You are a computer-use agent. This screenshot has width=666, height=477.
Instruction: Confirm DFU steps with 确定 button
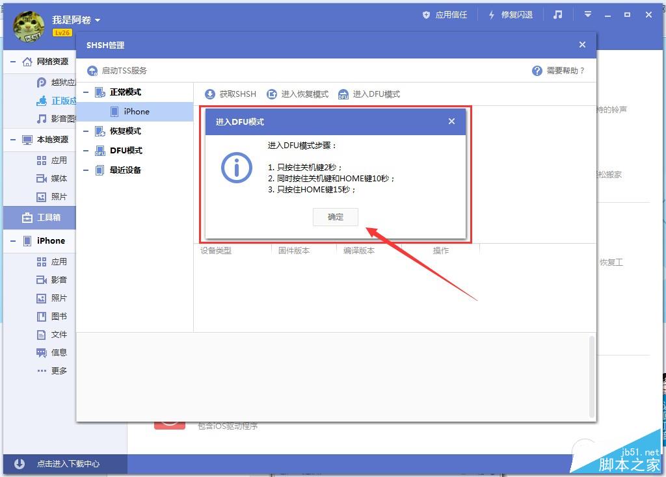click(336, 217)
